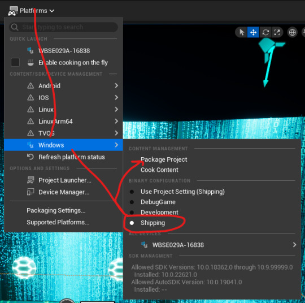Activate the Translate move tool in viewport
Screen dimensions: 305x303
pos(253,32)
